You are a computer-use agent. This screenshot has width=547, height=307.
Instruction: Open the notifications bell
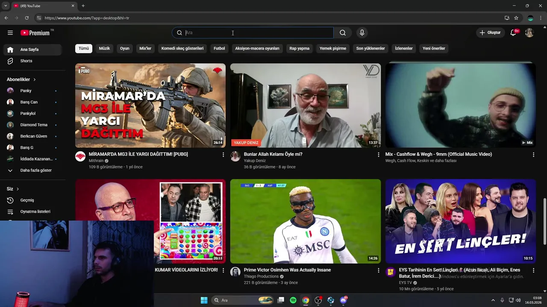tap(514, 33)
